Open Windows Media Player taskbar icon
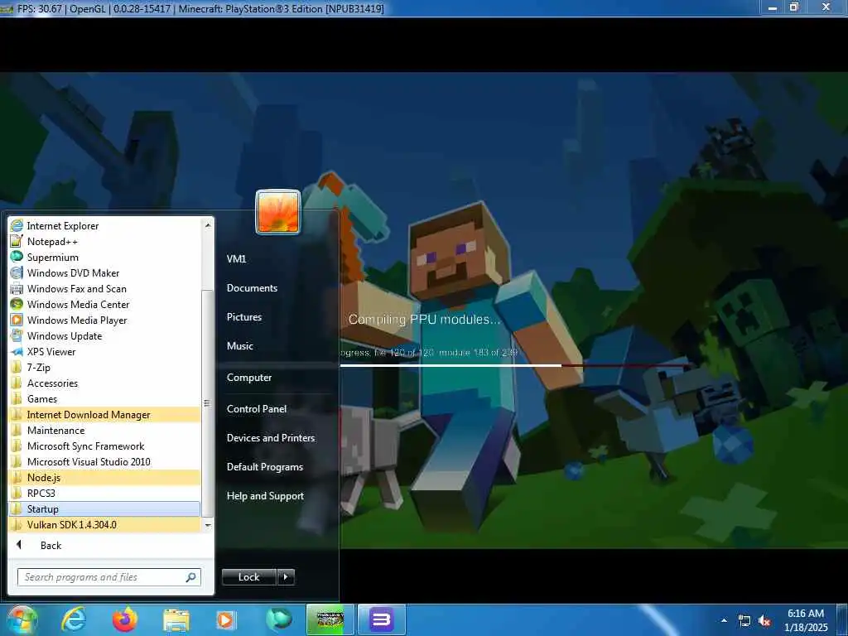848x636 pixels. [x=227, y=619]
